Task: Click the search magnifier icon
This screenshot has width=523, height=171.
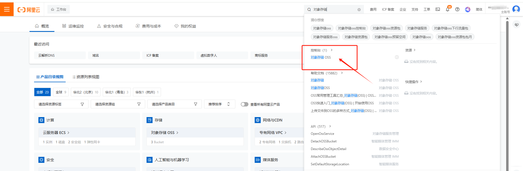Action: point(309,10)
